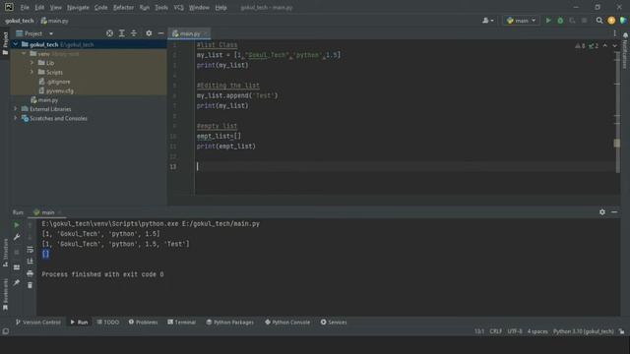Click the UTF-8 encoding status widget
This screenshot has width=630, height=354.
click(x=515, y=331)
